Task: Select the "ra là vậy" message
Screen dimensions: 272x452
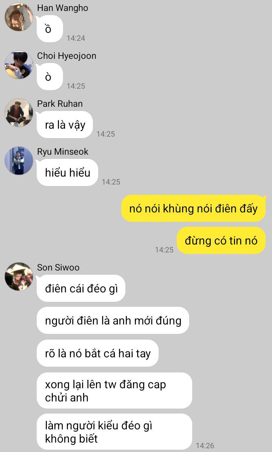Action: click(65, 125)
